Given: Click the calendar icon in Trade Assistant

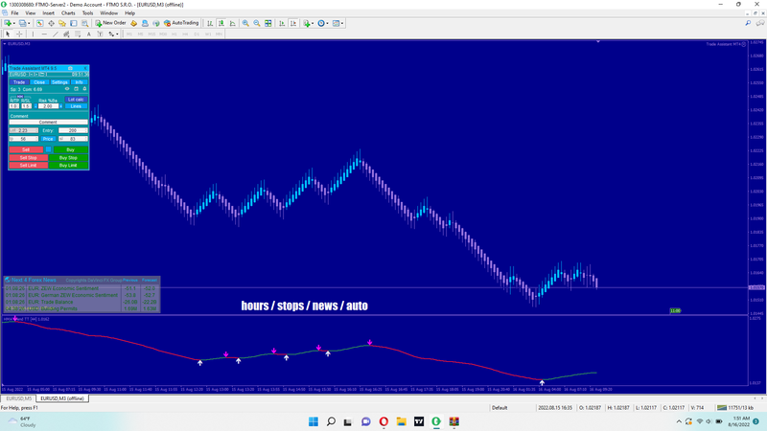Looking at the screenshot, I should (76, 89).
